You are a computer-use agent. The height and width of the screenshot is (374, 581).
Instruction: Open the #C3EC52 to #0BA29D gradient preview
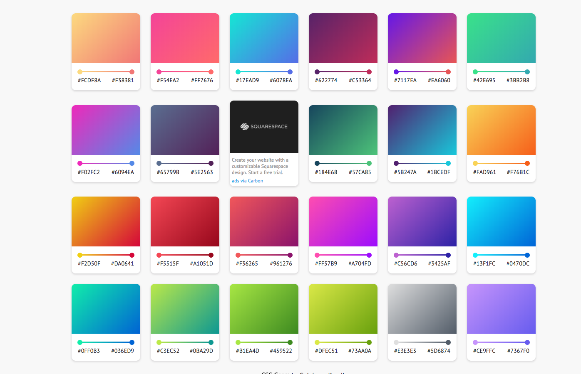click(x=185, y=309)
